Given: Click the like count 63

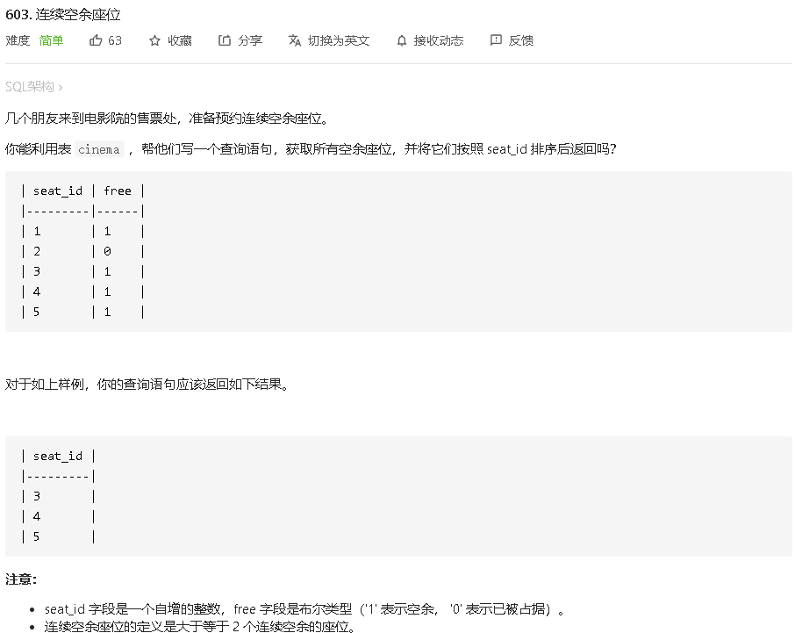Looking at the screenshot, I should click(115, 40).
